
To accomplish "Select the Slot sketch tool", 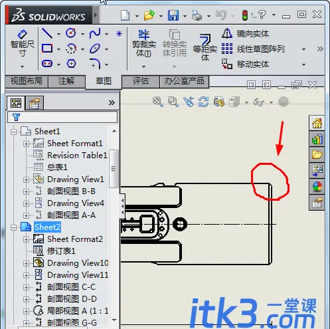I will pos(47,64).
